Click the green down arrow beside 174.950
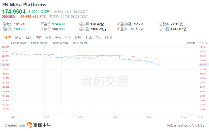 24,12
